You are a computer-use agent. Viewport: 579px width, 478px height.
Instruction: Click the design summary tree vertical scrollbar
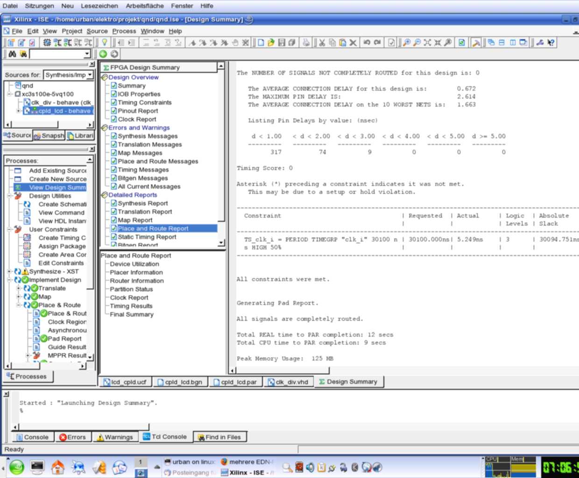point(221,154)
